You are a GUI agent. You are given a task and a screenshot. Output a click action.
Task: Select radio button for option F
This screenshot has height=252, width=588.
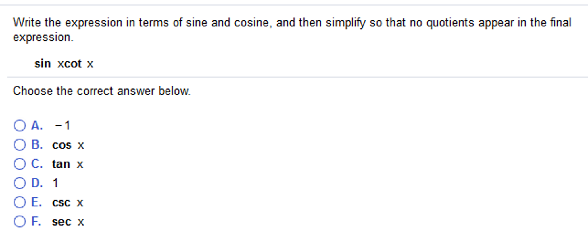pos(20,221)
